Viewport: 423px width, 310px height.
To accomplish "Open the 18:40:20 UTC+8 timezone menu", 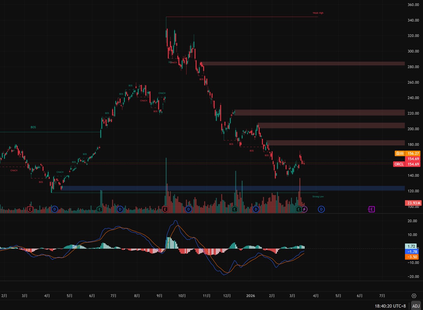I will click(390, 306).
